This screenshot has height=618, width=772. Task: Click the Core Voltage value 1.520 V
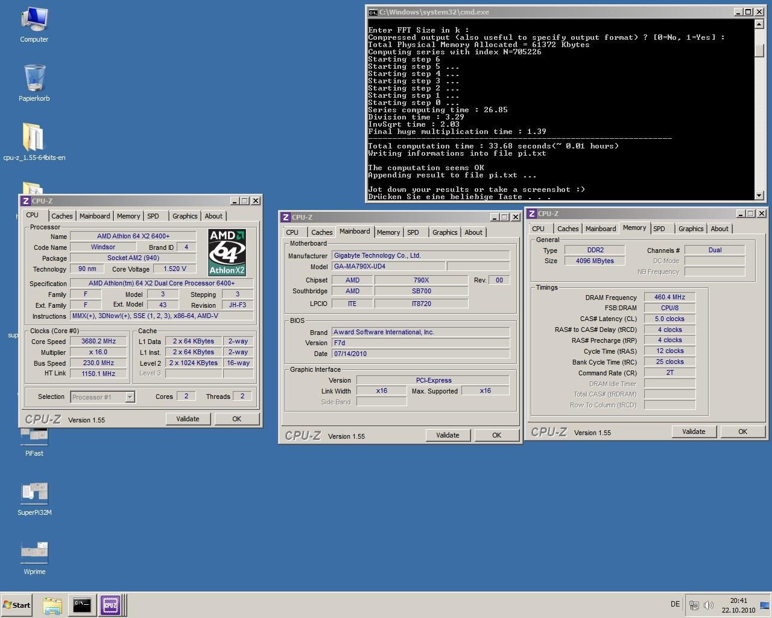coord(175,269)
